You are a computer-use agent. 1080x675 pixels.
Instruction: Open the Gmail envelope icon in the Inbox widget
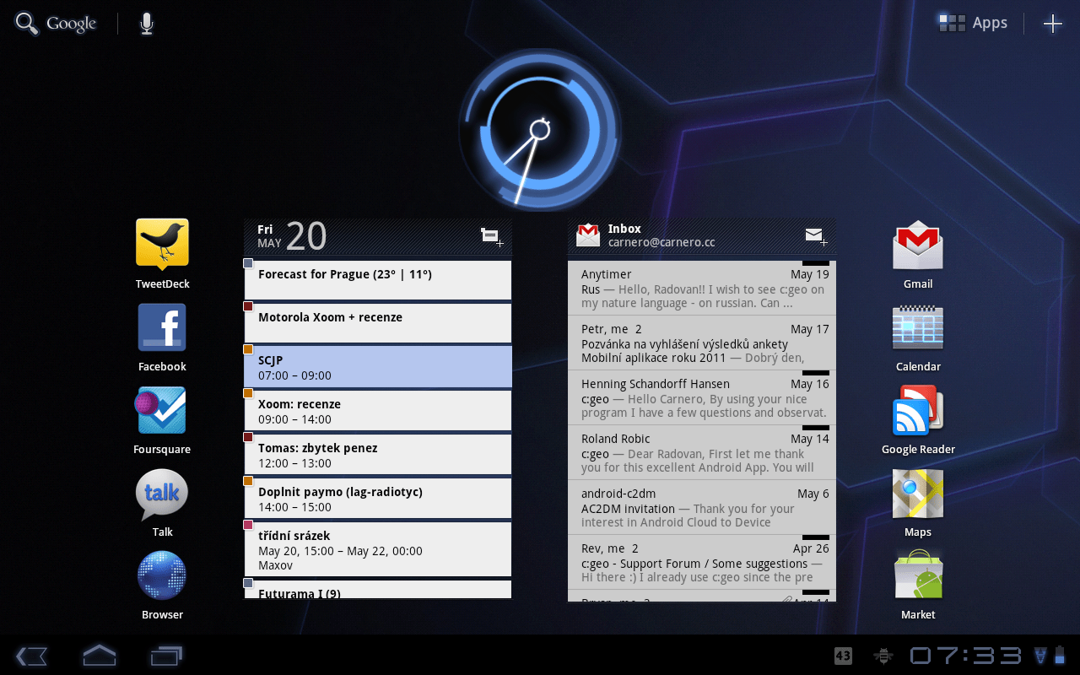588,235
